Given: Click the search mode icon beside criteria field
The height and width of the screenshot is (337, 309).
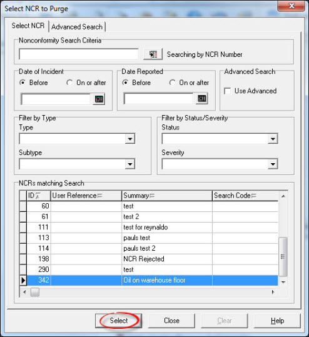Looking at the screenshot, I should coord(153,54).
